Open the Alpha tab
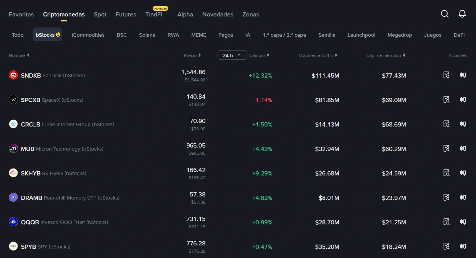476x258 pixels. coord(185,15)
